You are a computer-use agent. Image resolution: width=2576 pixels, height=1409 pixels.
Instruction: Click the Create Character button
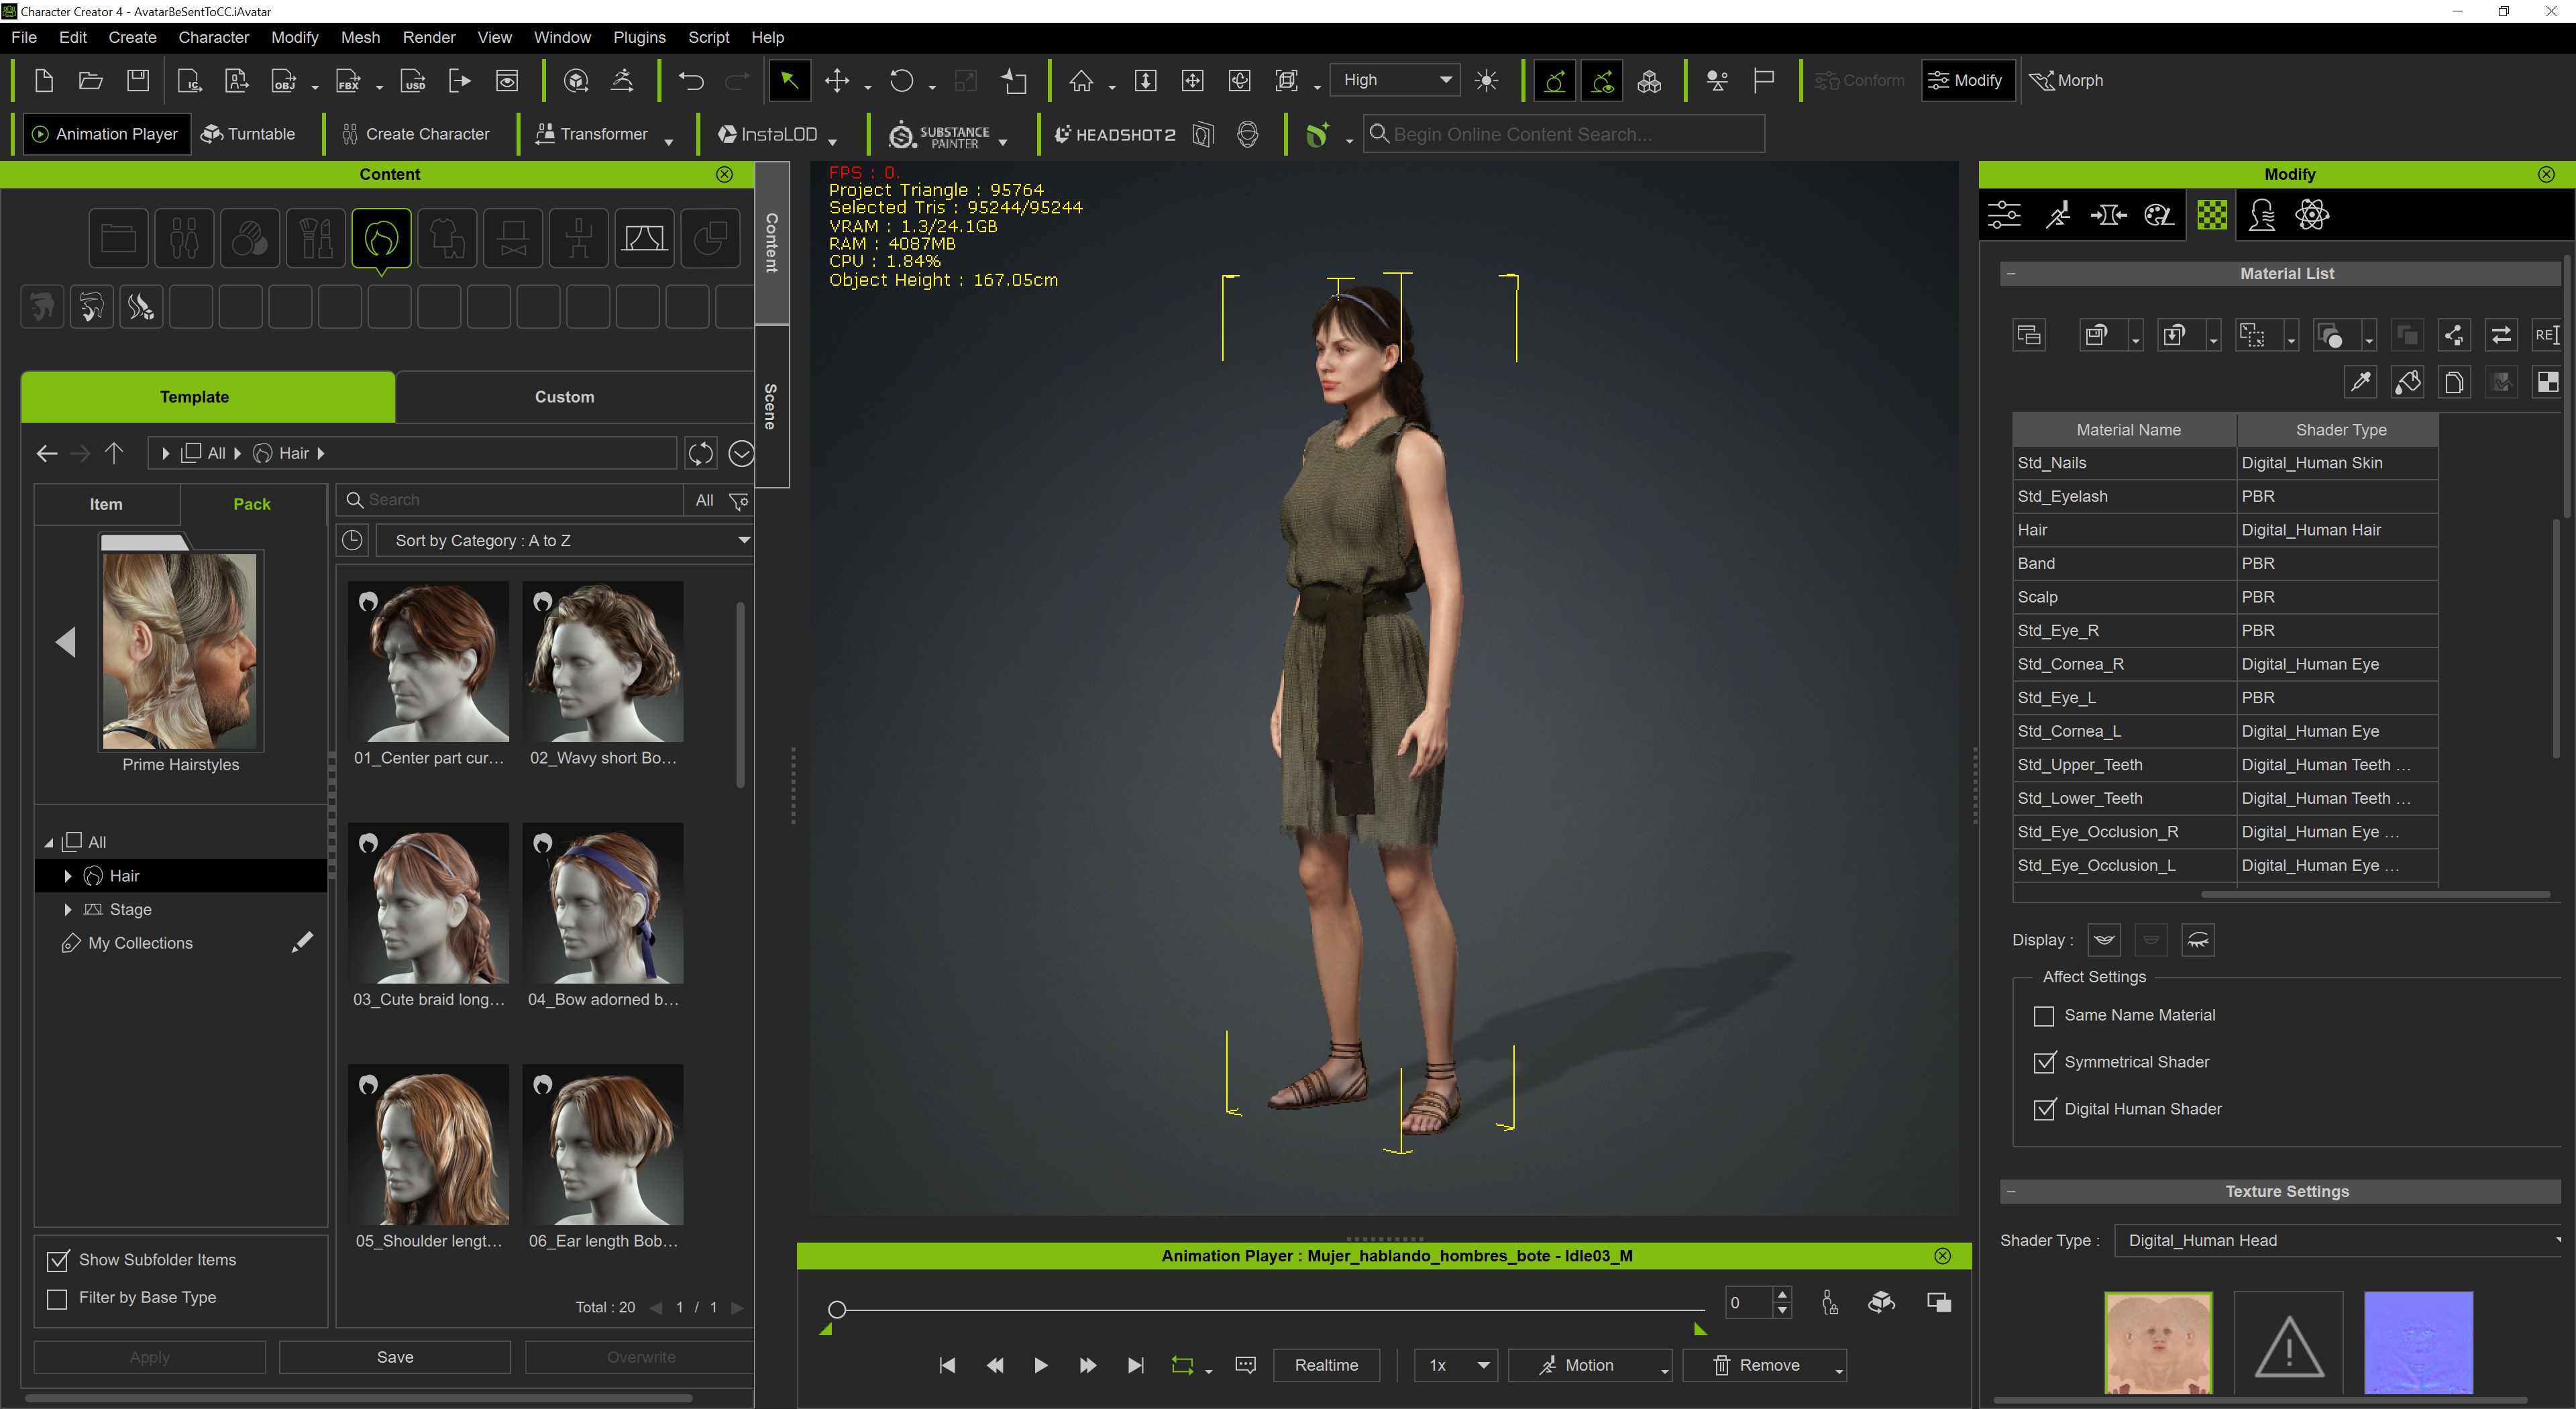[415, 134]
